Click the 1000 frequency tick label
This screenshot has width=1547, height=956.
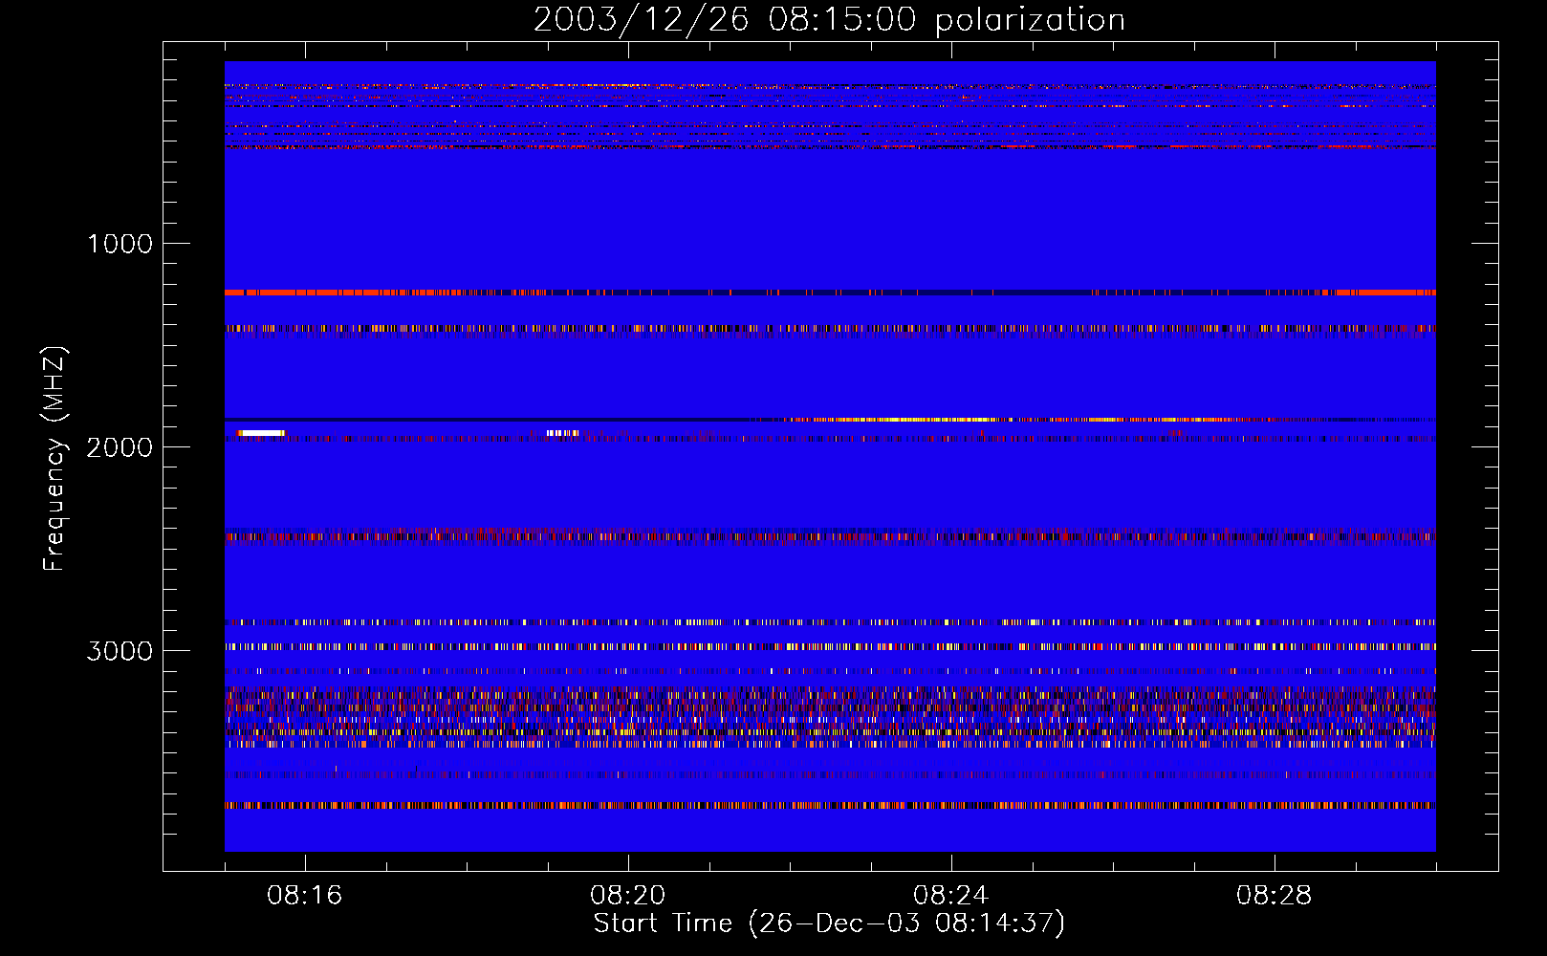point(120,244)
